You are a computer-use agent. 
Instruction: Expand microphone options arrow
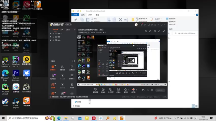[x=129, y=90]
